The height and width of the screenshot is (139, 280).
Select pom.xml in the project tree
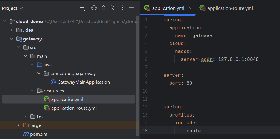[x=39, y=134]
